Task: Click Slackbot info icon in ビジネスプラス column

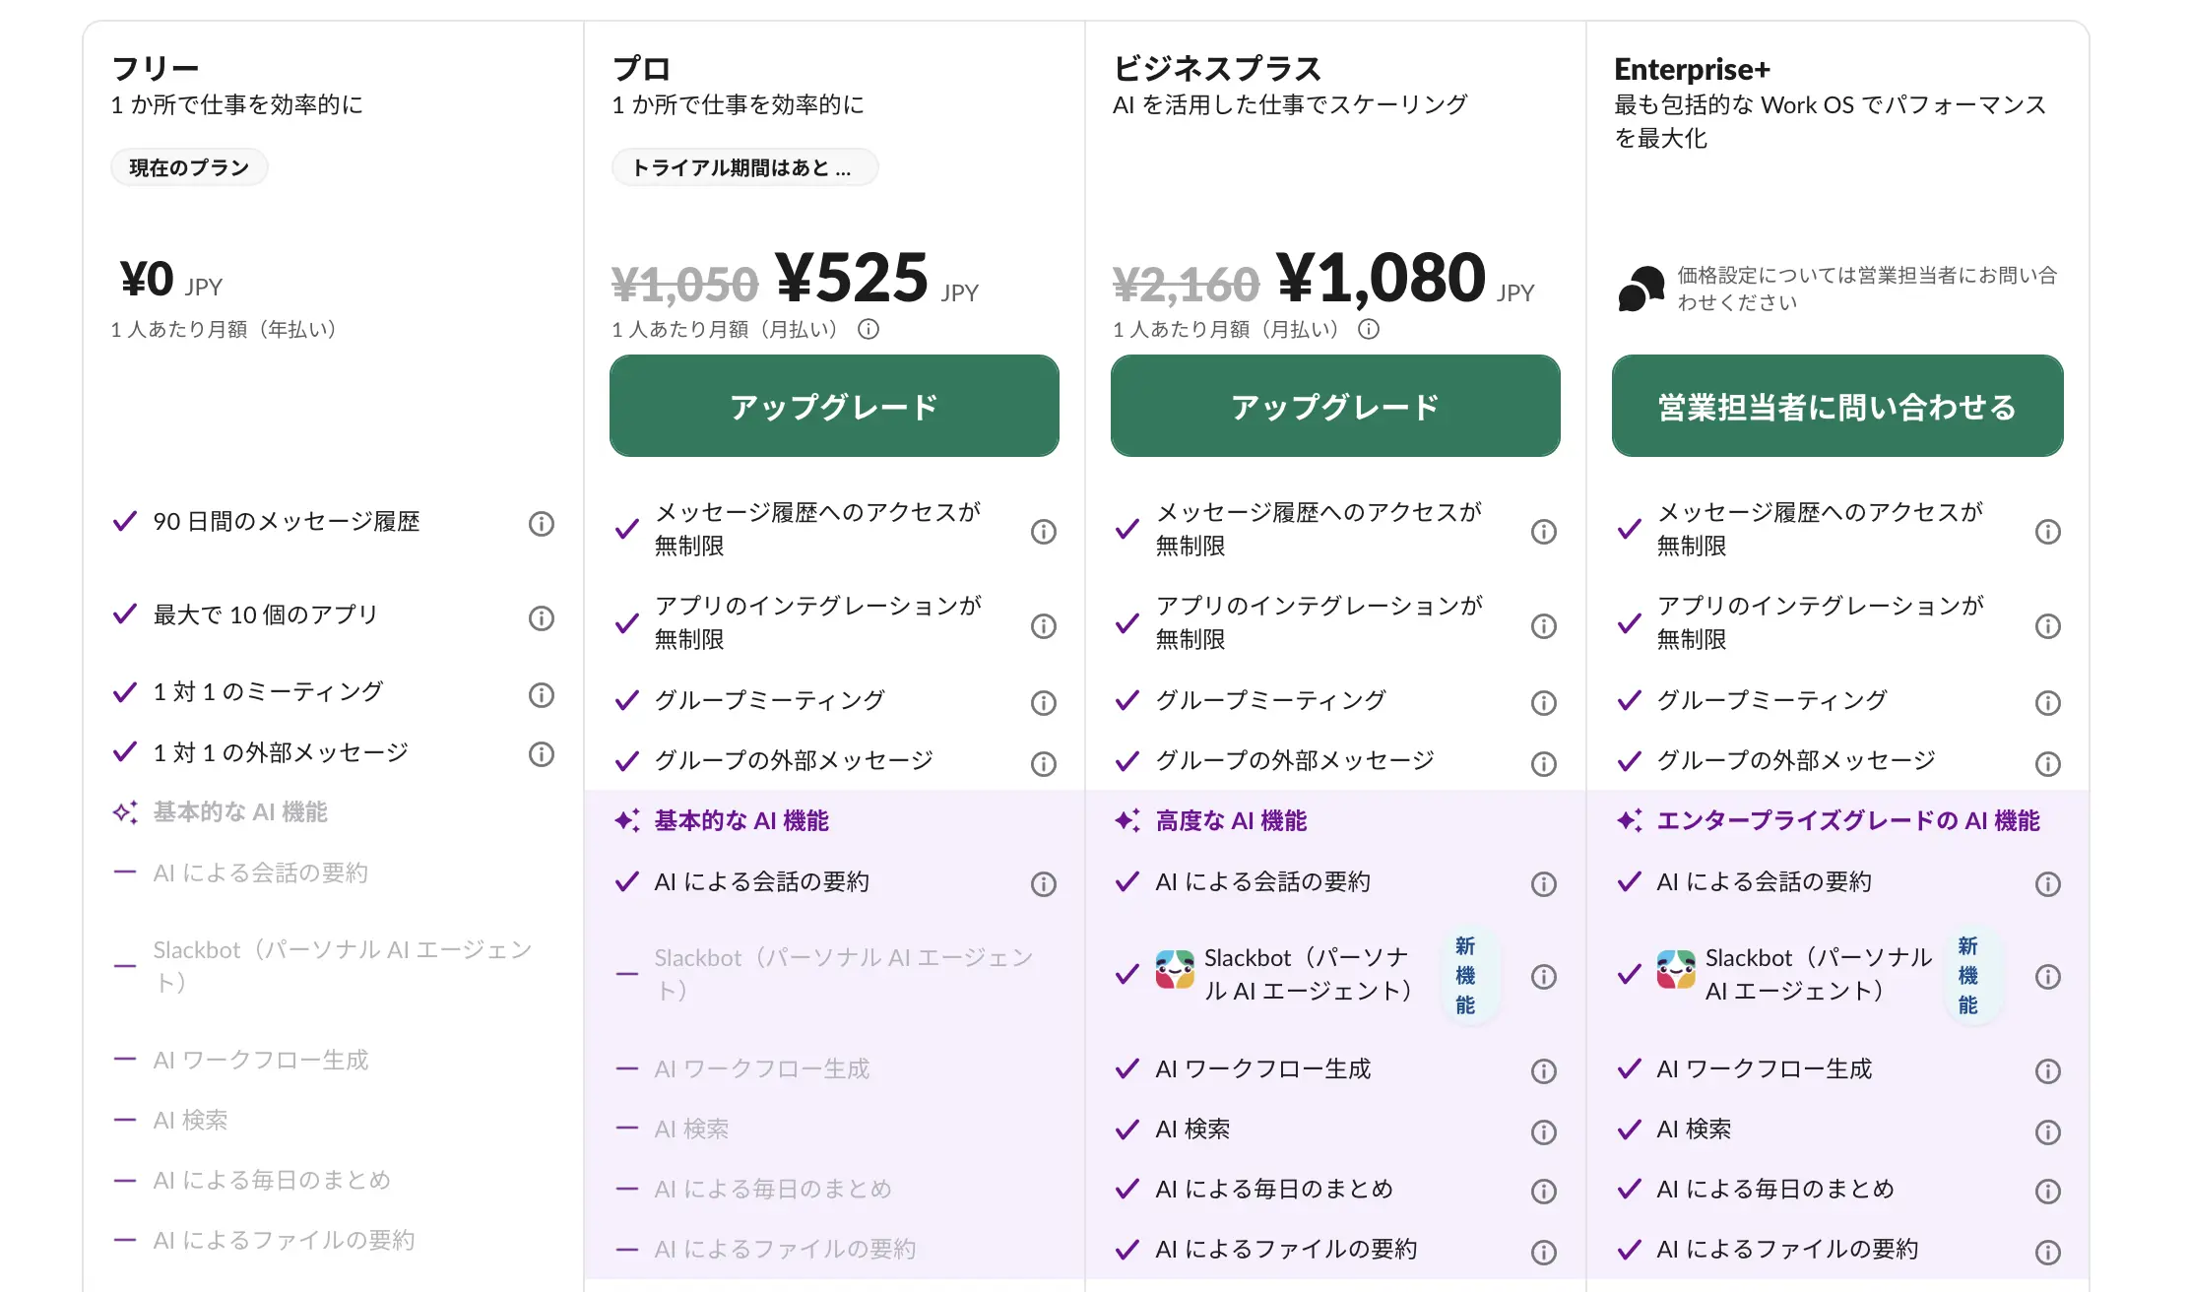Action: click(1544, 977)
